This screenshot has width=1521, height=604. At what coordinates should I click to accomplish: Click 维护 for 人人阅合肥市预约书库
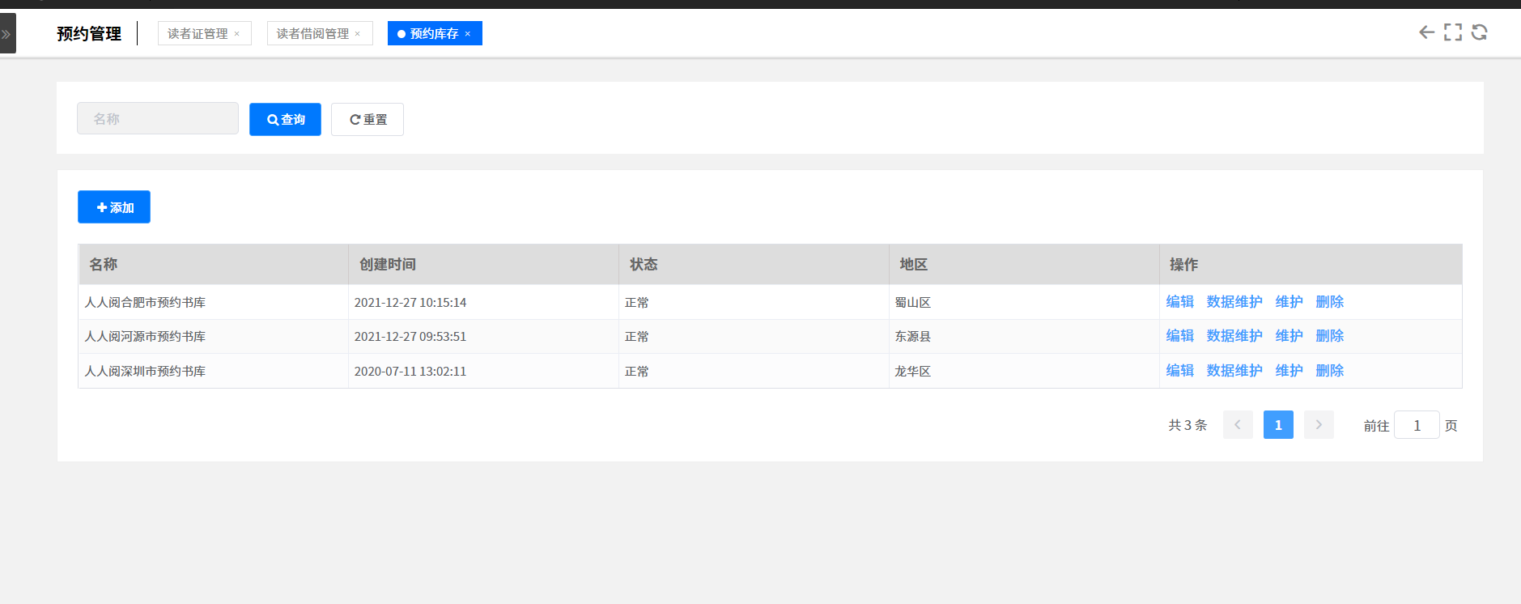point(1289,302)
